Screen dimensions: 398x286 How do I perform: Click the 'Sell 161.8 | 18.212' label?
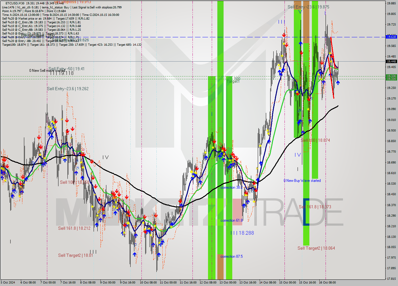point(74,228)
